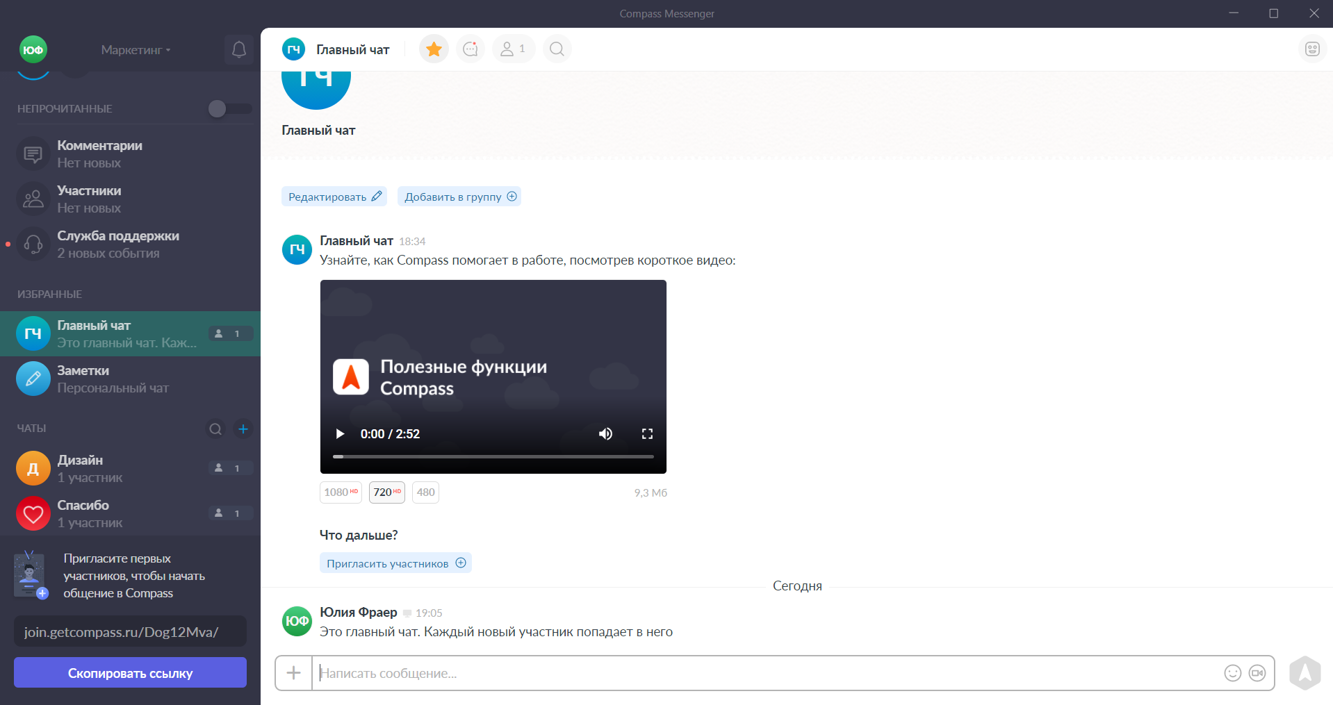Open Комментарии section
This screenshot has height=705, width=1333.
click(x=130, y=154)
